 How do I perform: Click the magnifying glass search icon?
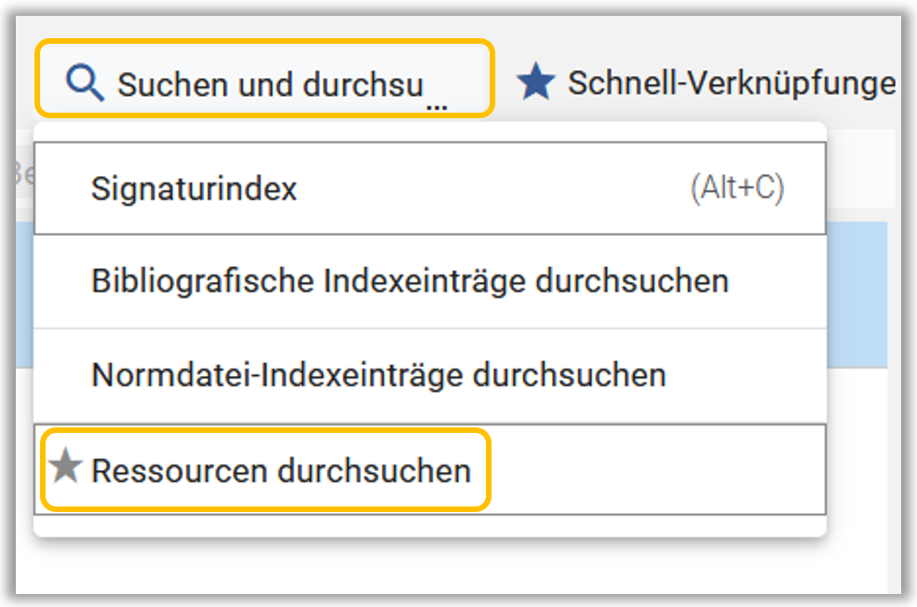point(85,83)
